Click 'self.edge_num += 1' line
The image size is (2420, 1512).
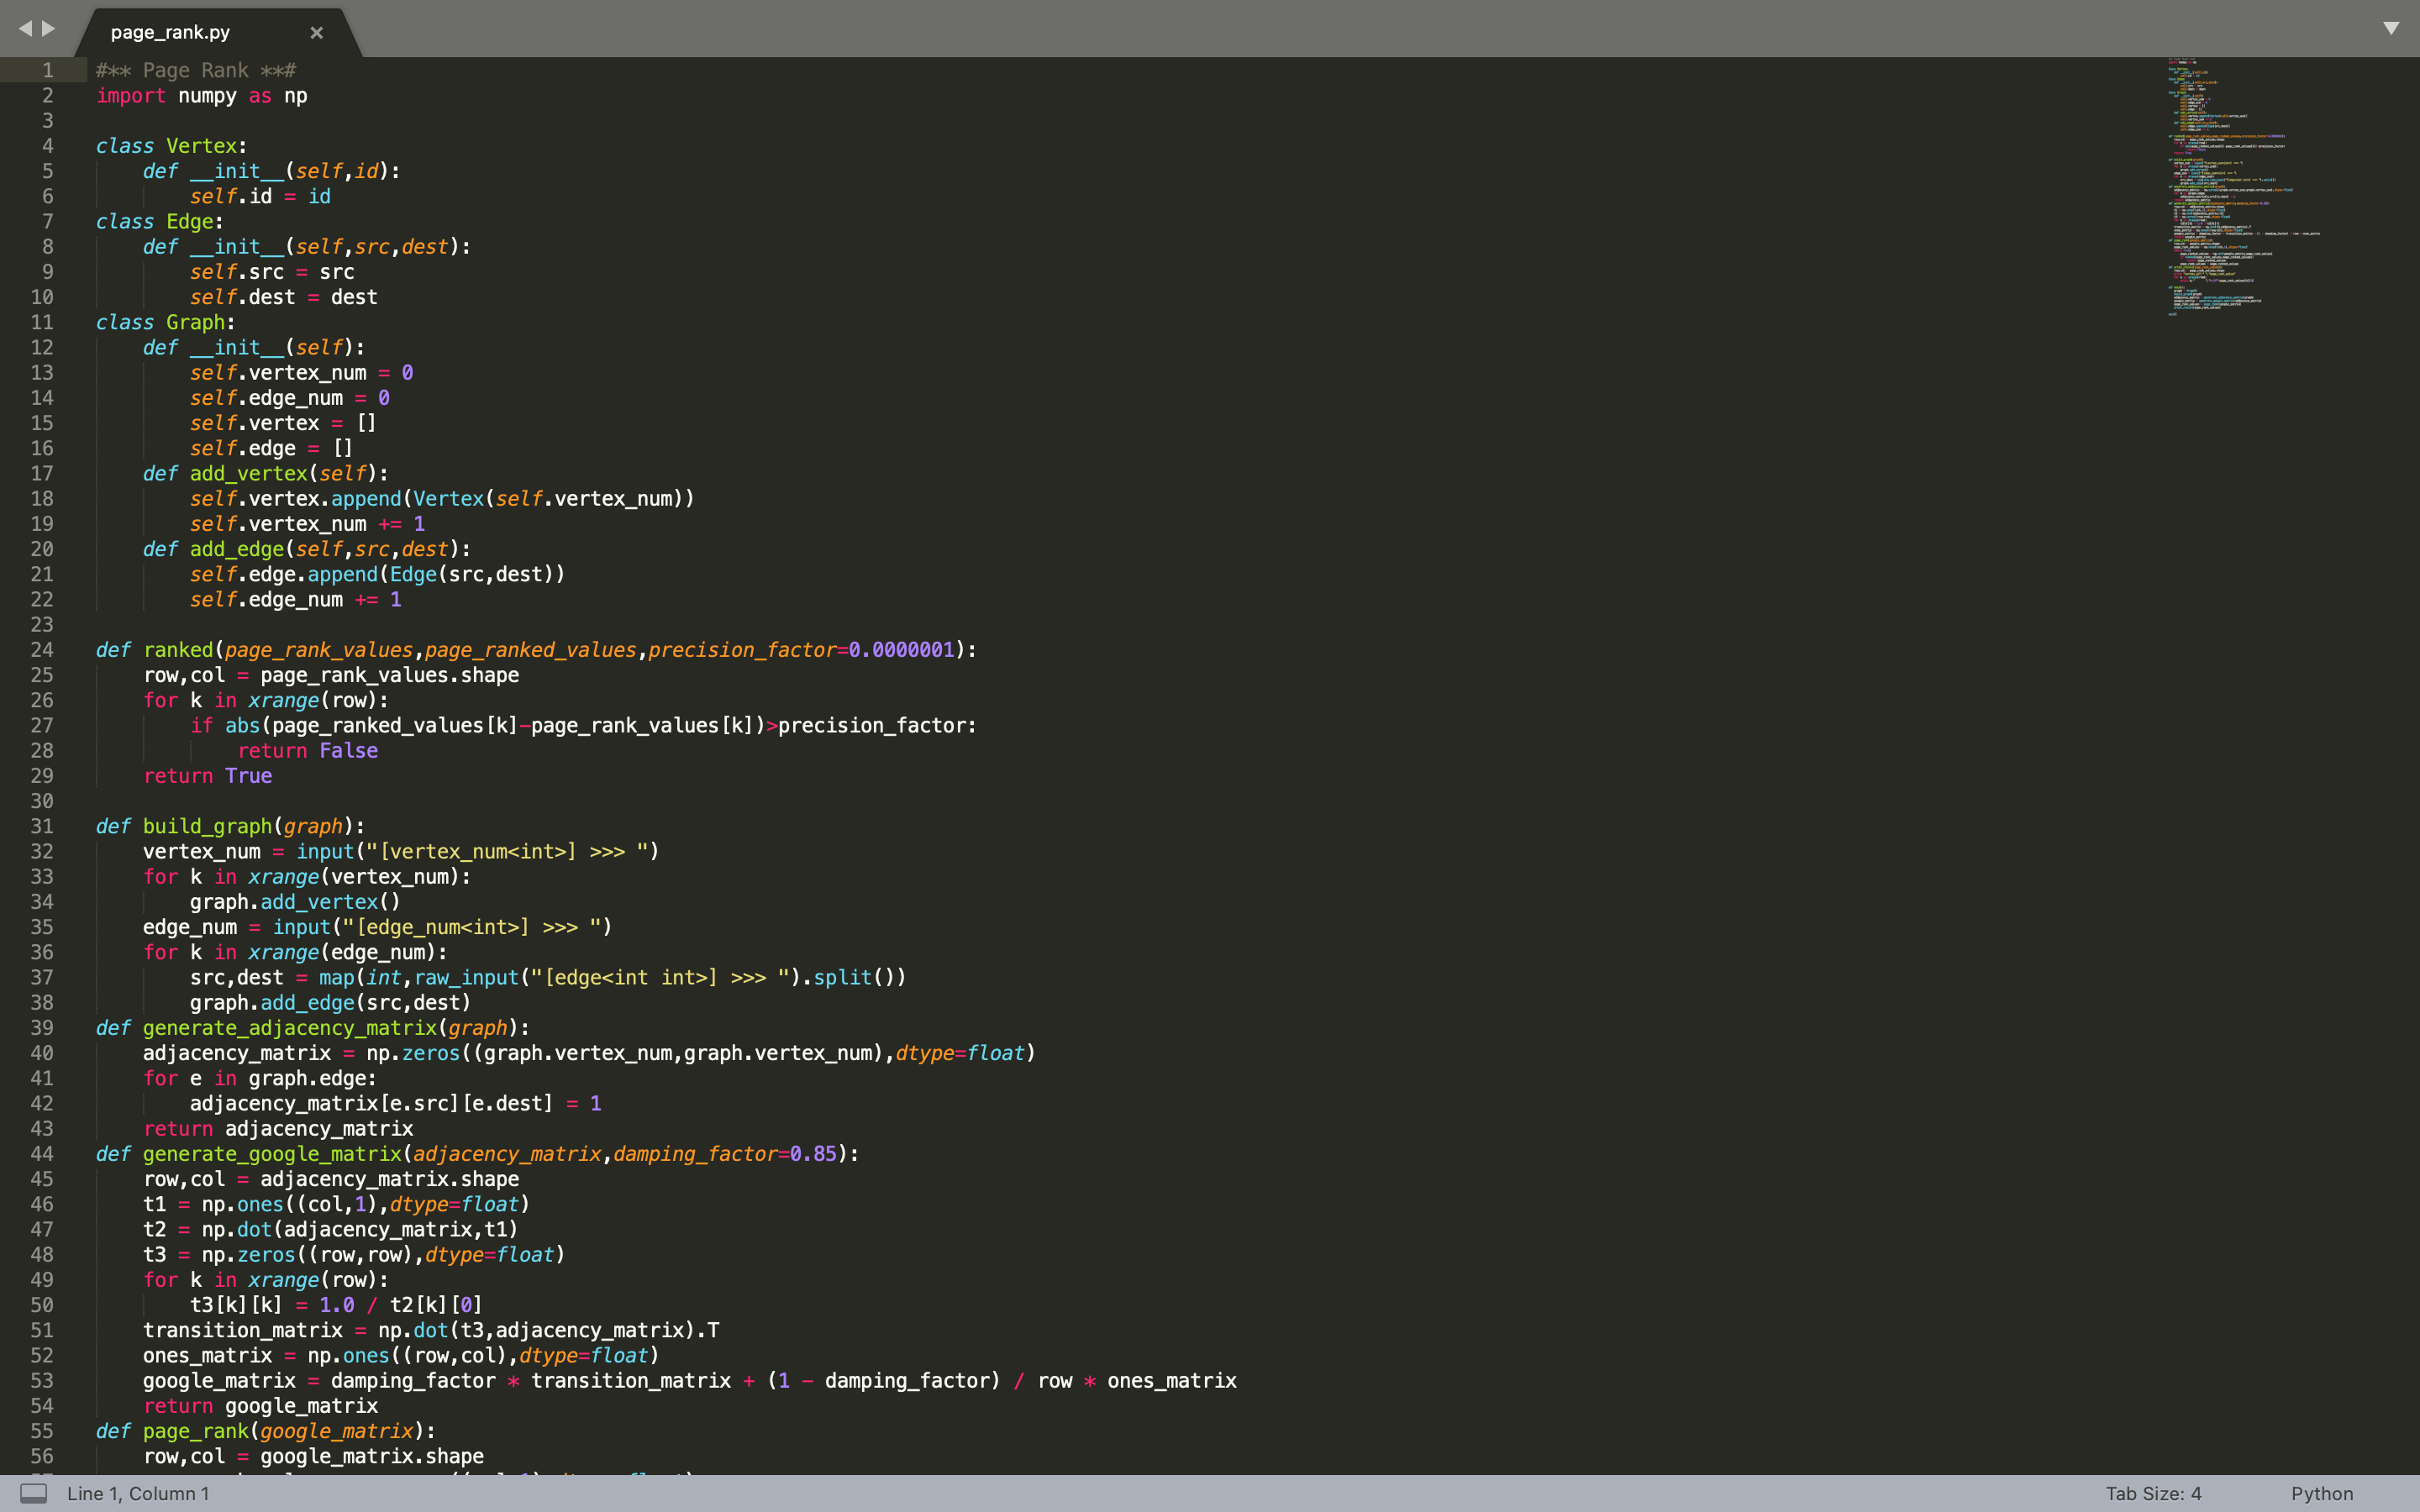[296, 600]
